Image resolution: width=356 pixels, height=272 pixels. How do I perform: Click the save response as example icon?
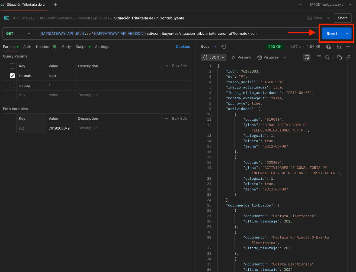point(339,47)
